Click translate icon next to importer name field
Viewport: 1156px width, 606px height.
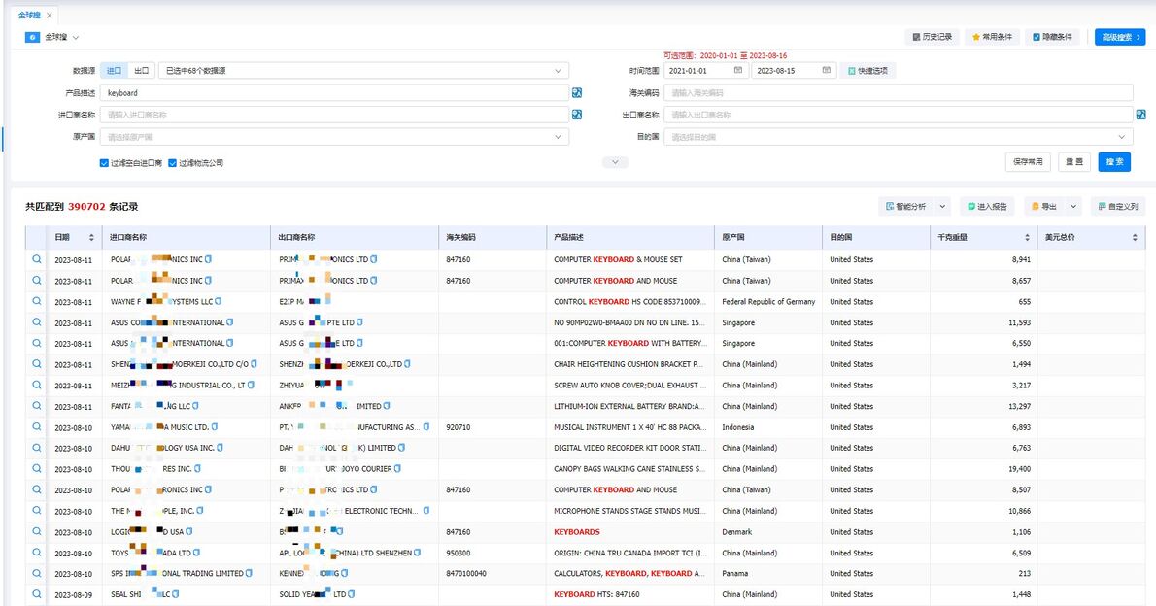(x=577, y=115)
